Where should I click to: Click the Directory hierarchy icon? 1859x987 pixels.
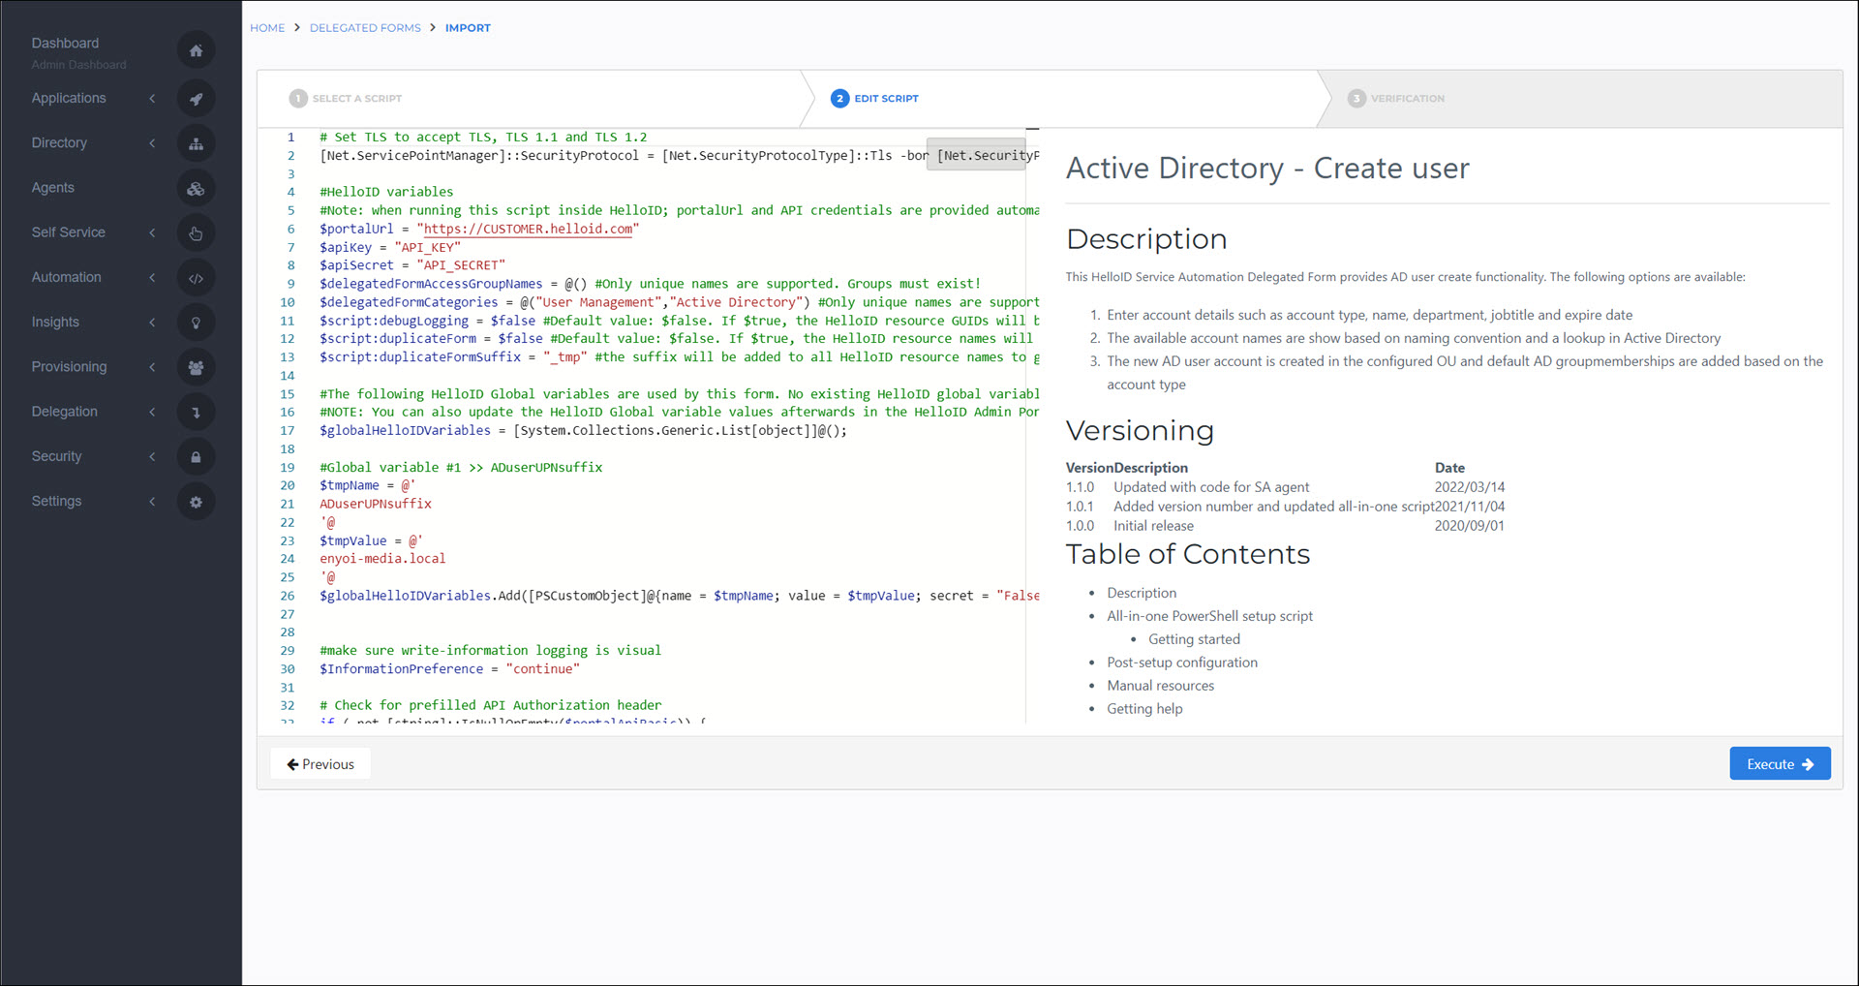pos(196,143)
